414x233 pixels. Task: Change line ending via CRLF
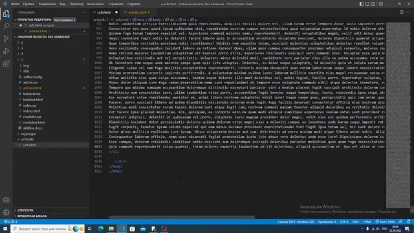click(x=355, y=221)
